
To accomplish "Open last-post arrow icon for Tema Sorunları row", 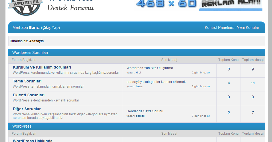I will [x=209, y=87].
